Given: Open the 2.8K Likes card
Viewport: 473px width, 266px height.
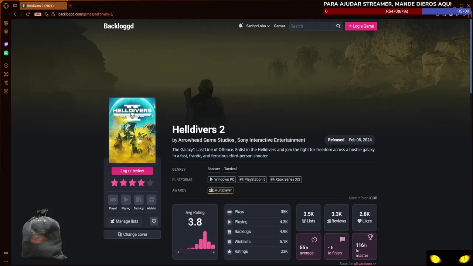Looking at the screenshot, I should coord(365,217).
